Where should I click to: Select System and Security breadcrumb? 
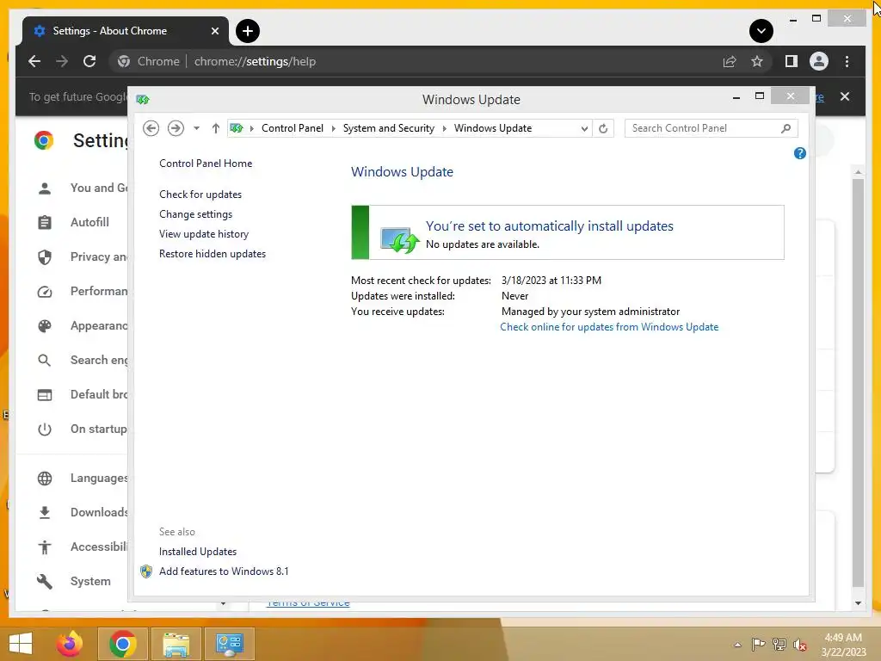point(389,128)
